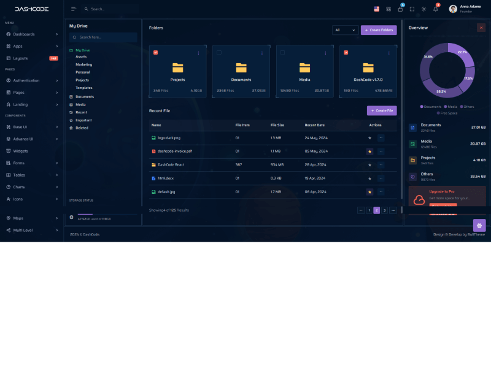
Task: Toggle dark mode with the sun icon
Action: click(x=423, y=9)
